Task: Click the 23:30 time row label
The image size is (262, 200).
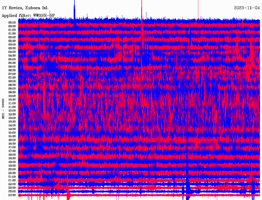Action: point(12,195)
